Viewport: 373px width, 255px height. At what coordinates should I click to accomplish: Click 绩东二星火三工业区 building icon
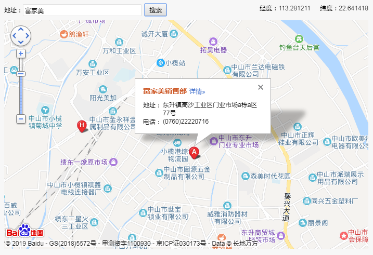tap(94, 222)
